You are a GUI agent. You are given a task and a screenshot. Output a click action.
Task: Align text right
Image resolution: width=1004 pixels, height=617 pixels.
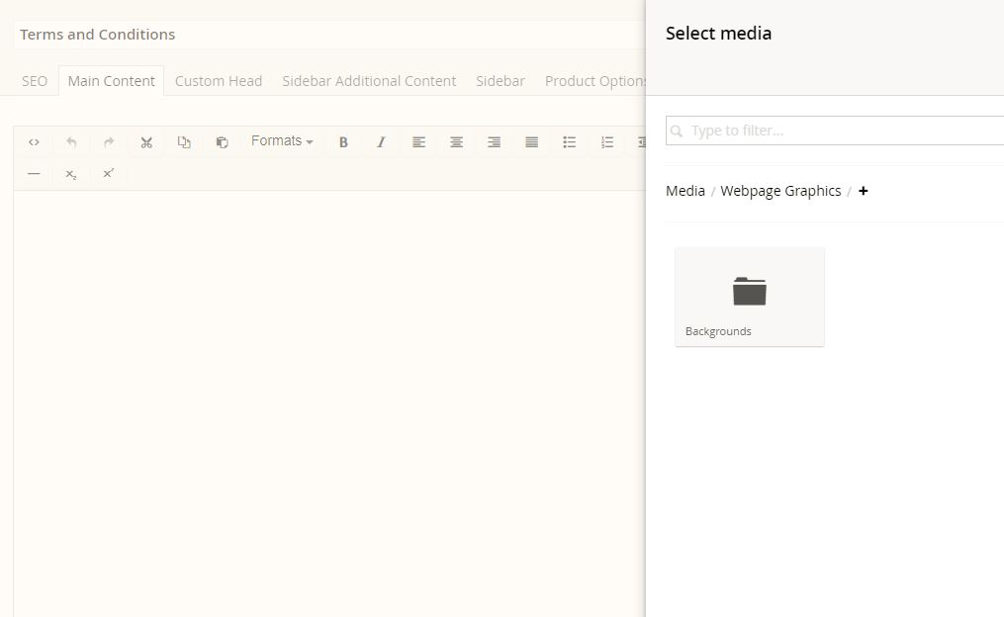point(494,142)
